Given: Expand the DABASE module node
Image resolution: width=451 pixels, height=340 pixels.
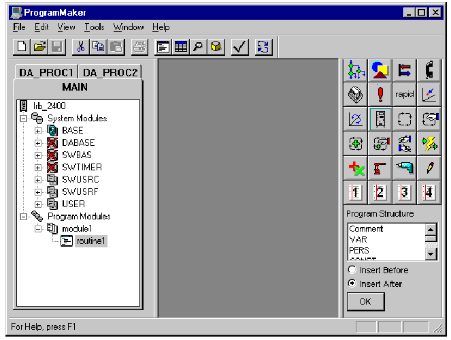Looking at the screenshot, I should coord(37,143).
